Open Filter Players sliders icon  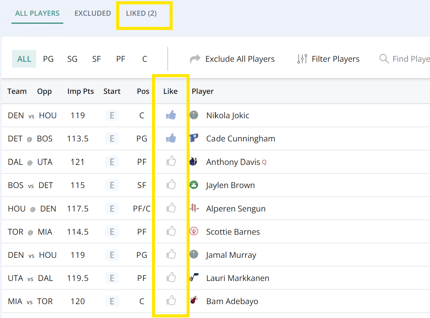coord(302,59)
